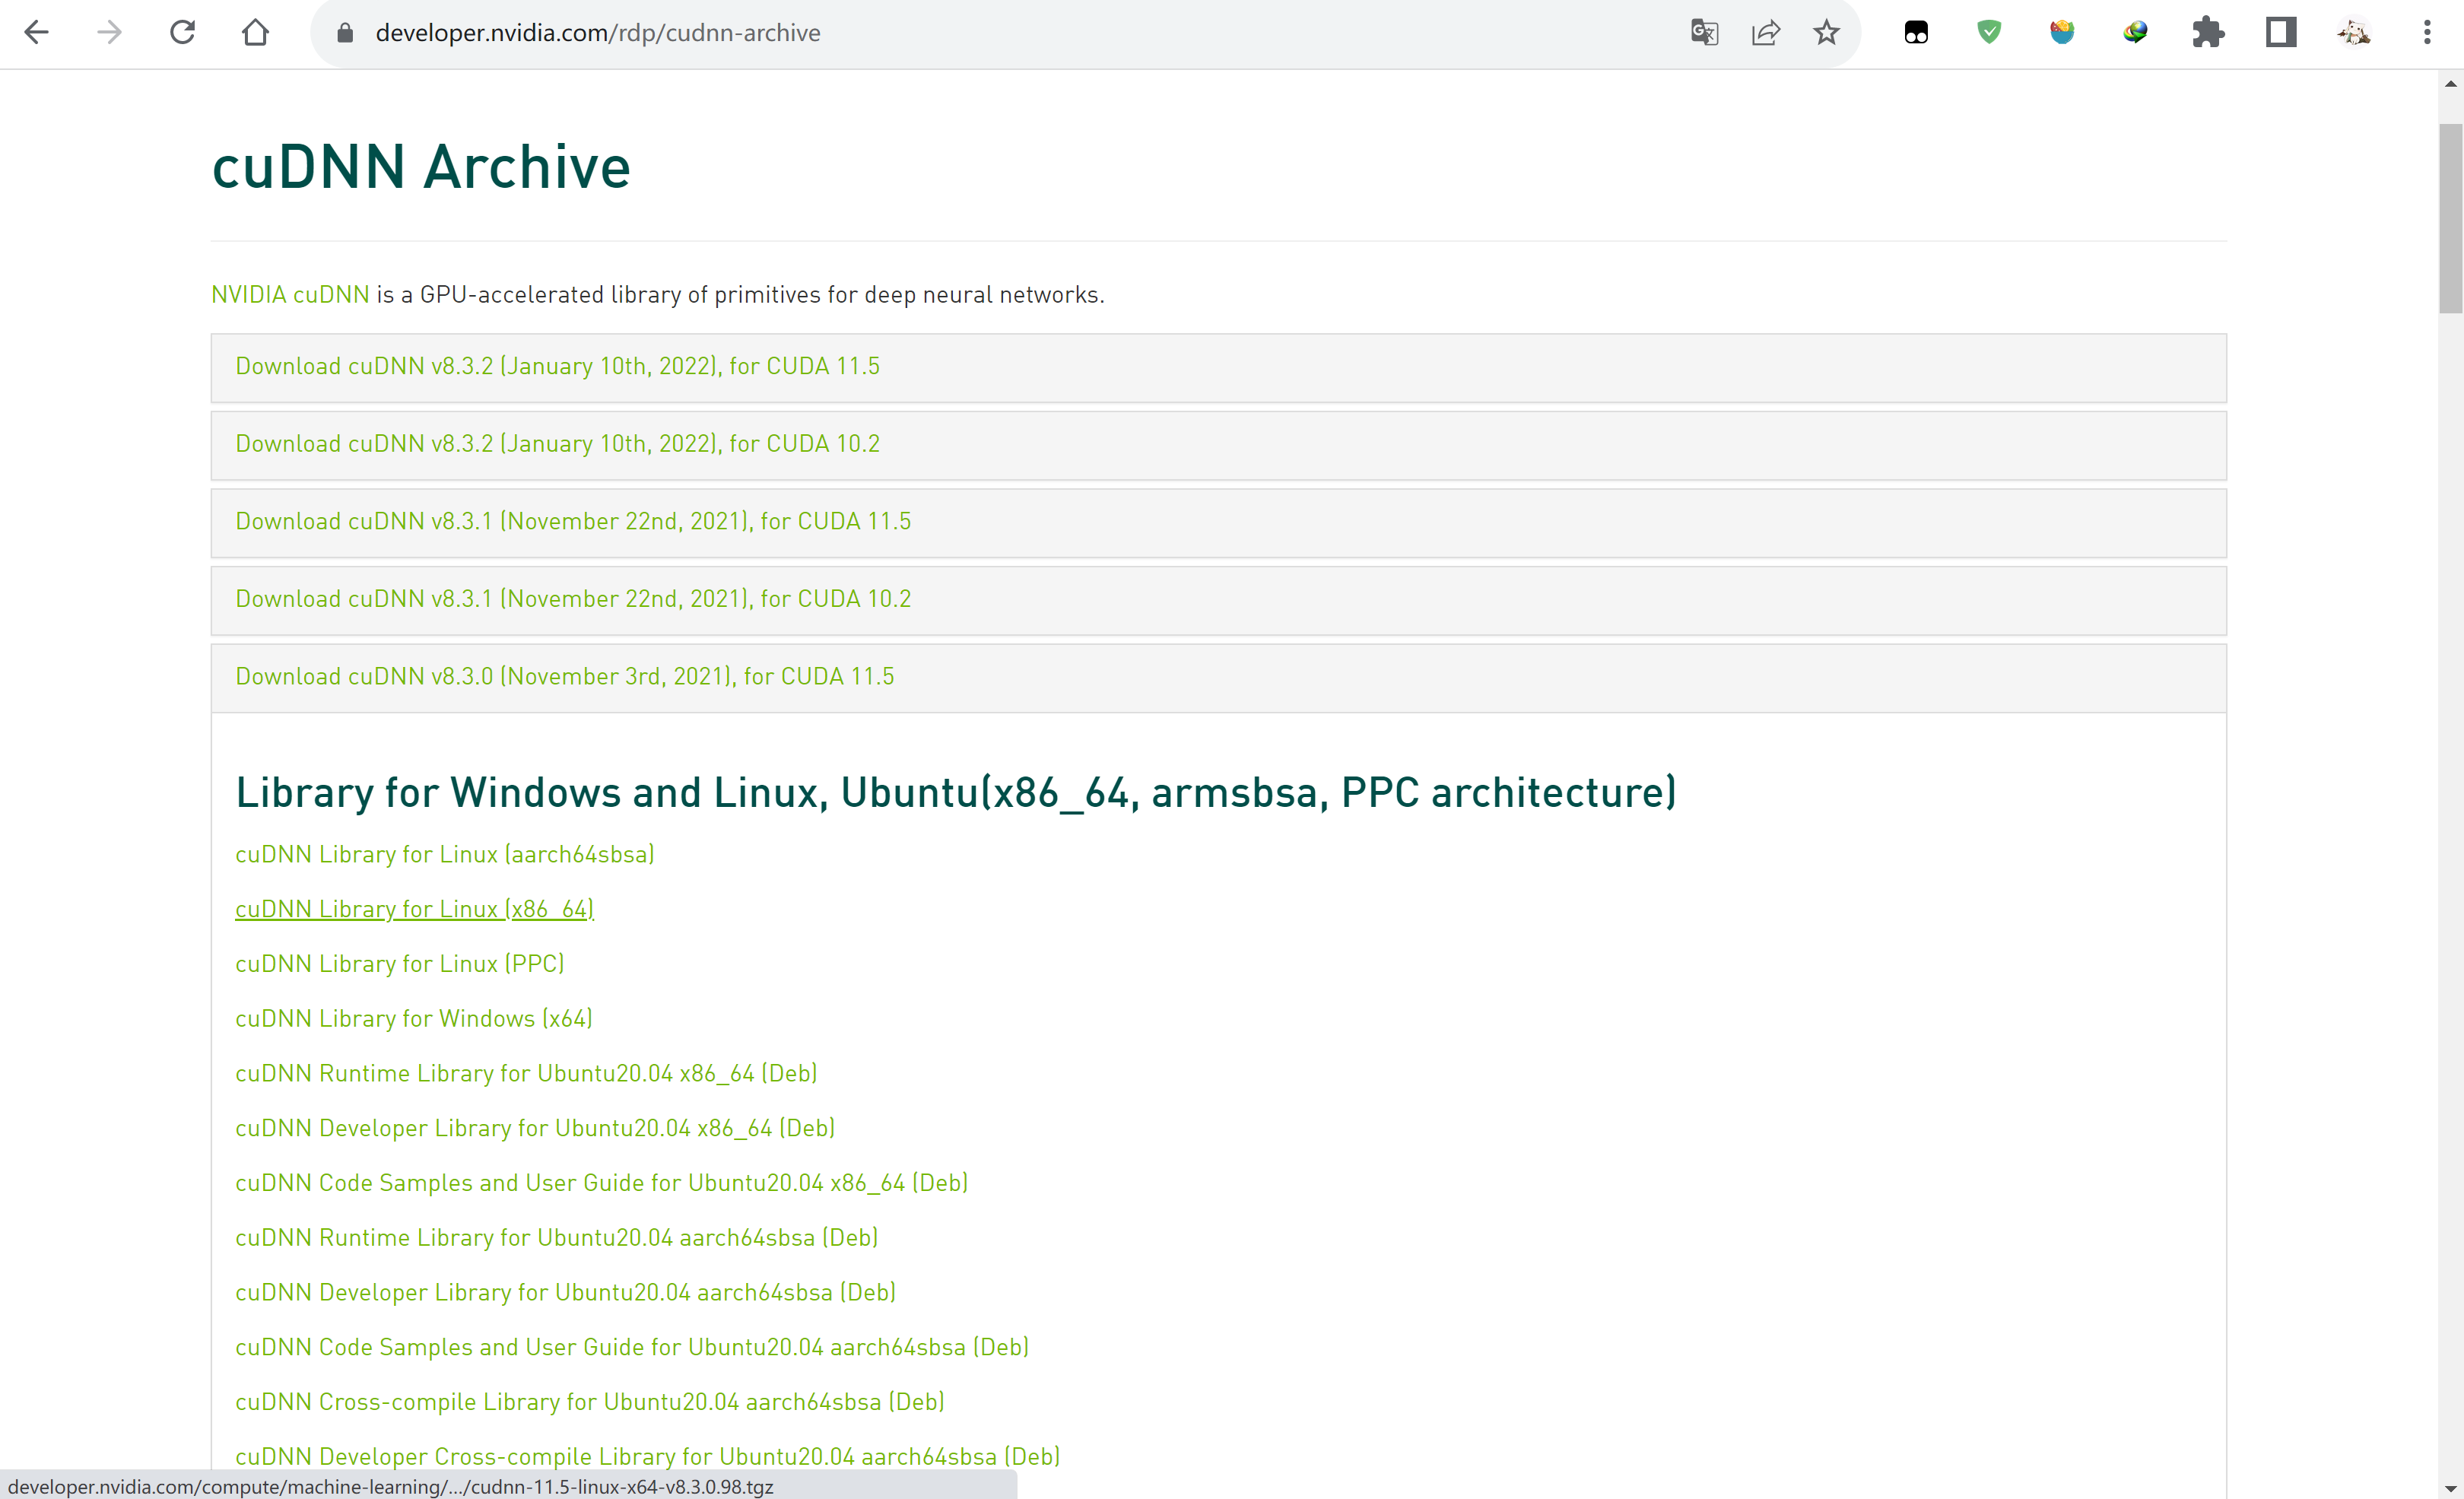Bookmark page with star icon
Screen dimensions: 2464x1499
click(1827, 33)
